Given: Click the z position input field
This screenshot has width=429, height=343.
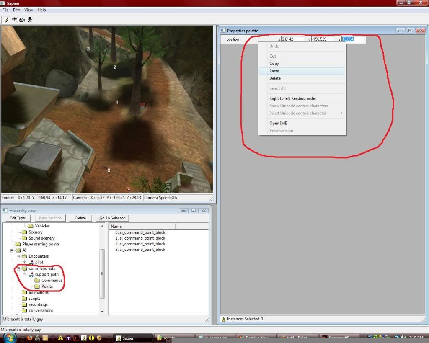Looking at the screenshot, I should tap(353, 39).
